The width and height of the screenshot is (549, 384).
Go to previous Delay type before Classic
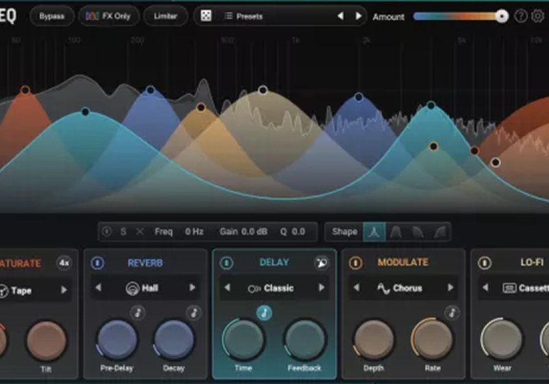(x=228, y=287)
